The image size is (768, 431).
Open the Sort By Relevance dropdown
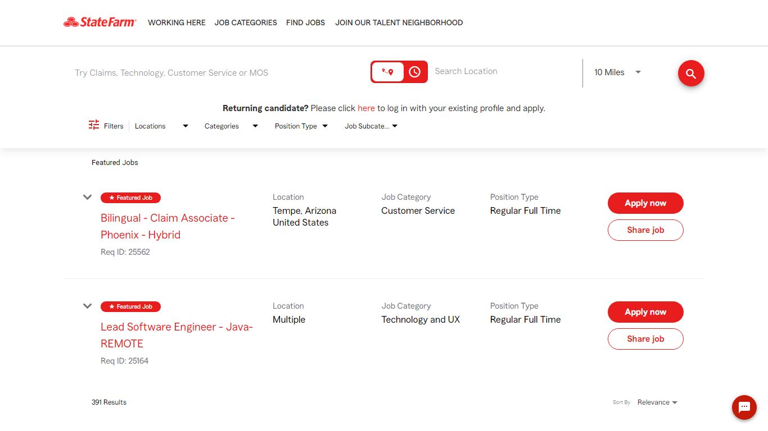coord(657,402)
